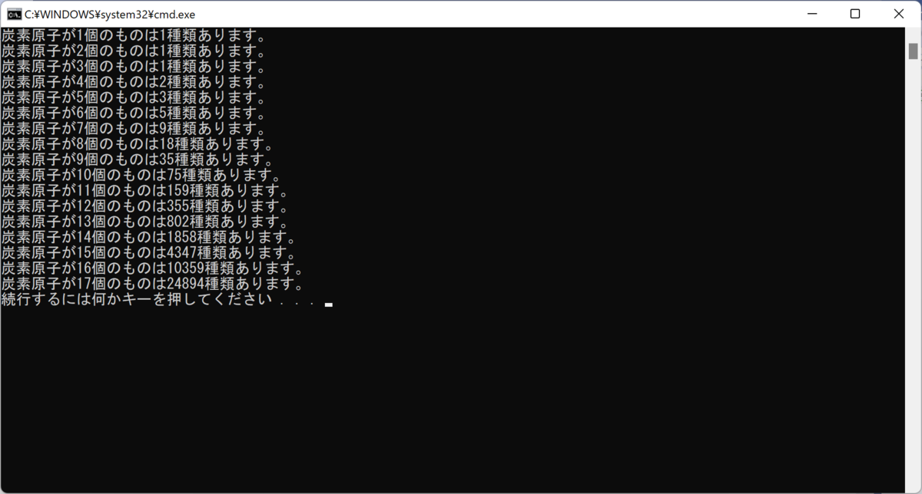
Task: Click the line showing 4個 has 2種類
Action: pos(134,82)
